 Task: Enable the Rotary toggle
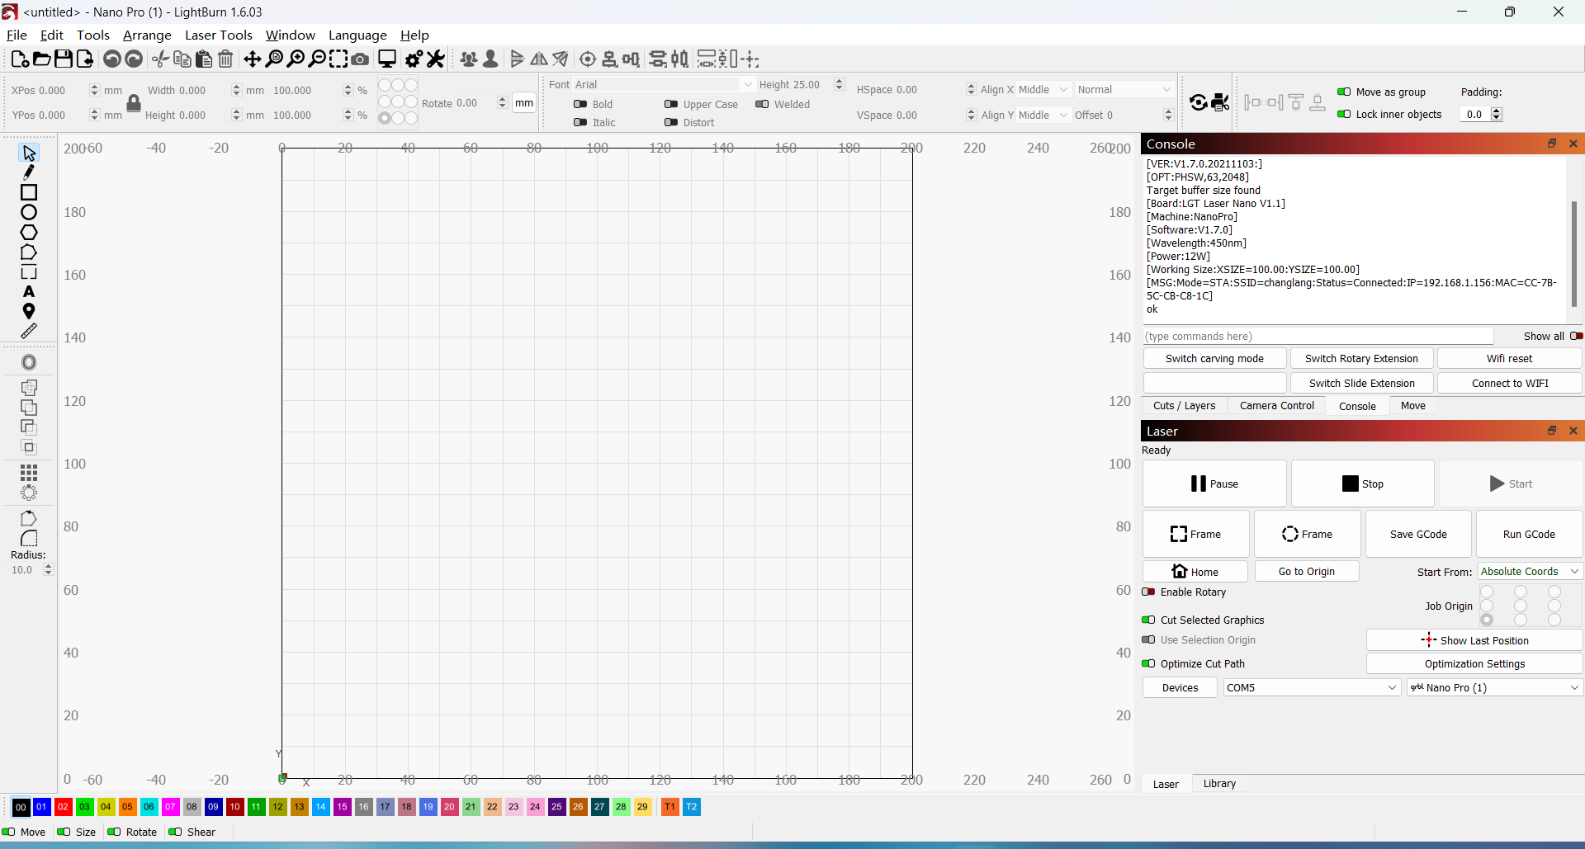pos(1148,592)
